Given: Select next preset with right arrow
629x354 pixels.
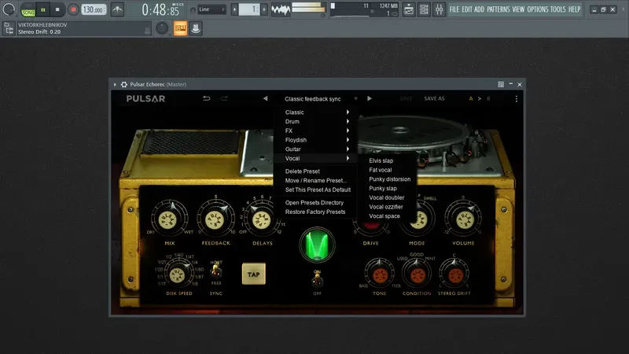Looking at the screenshot, I should [x=369, y=98].
